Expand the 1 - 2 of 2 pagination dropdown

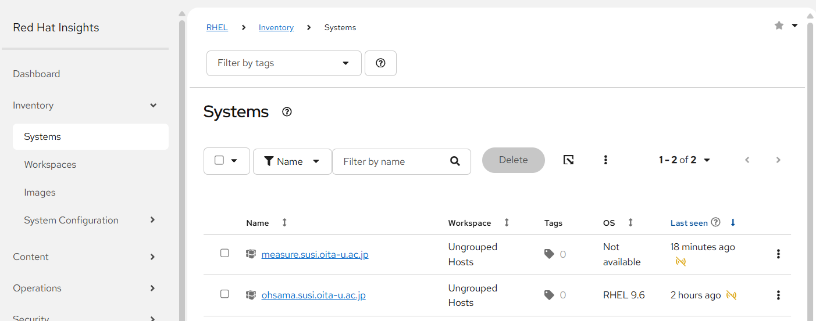[x=685, y=160]
